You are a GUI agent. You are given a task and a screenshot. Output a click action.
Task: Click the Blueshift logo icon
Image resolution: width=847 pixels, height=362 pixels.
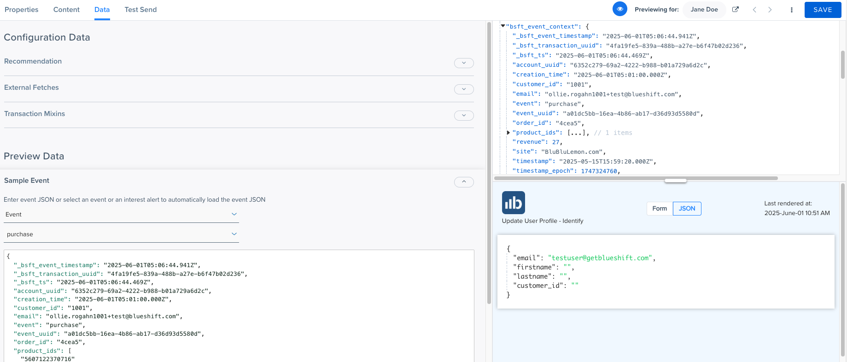tap(514, 203)
